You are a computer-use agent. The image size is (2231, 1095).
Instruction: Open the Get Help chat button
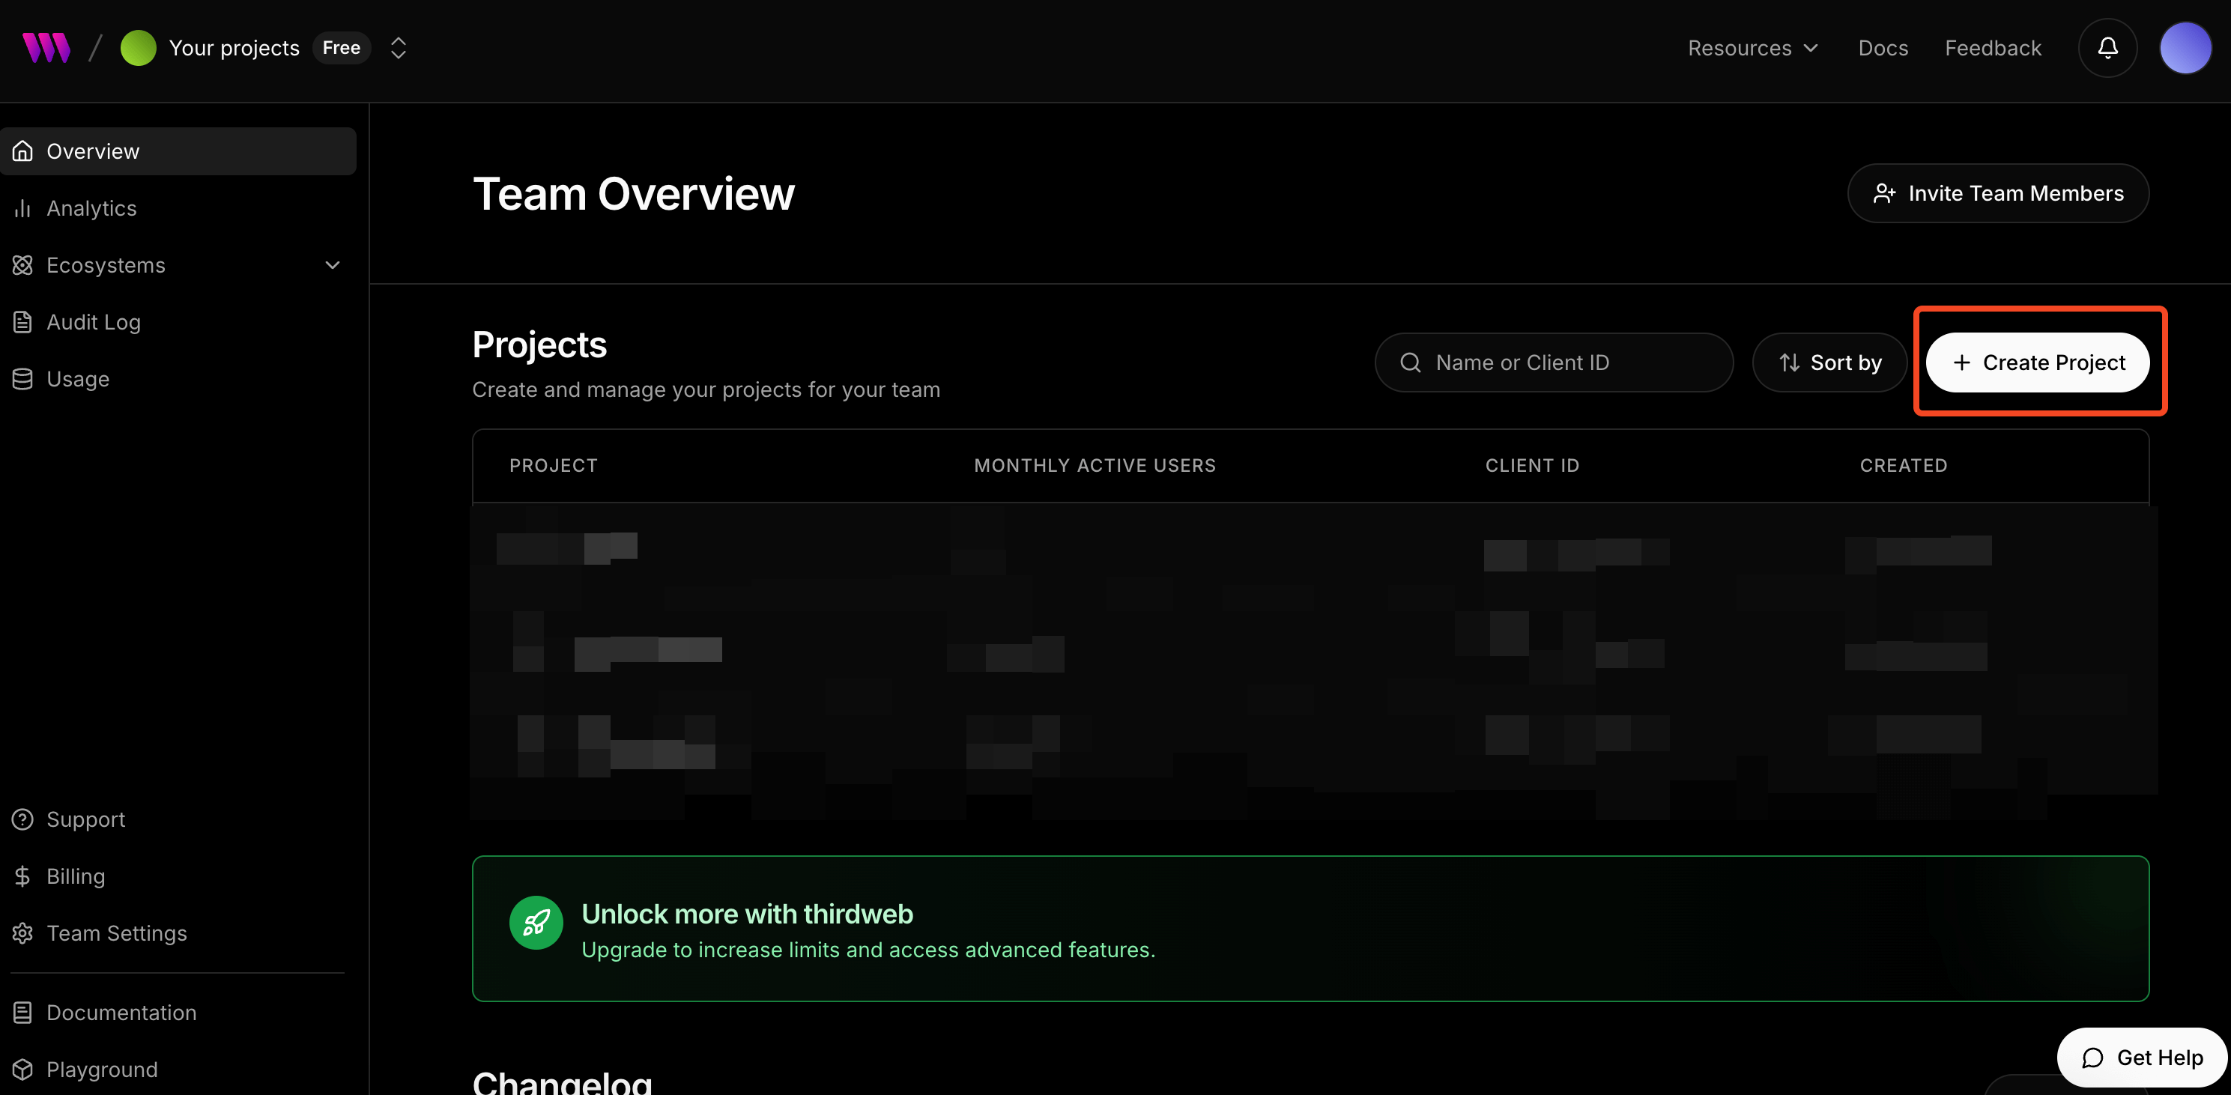pos(2142,1058)
